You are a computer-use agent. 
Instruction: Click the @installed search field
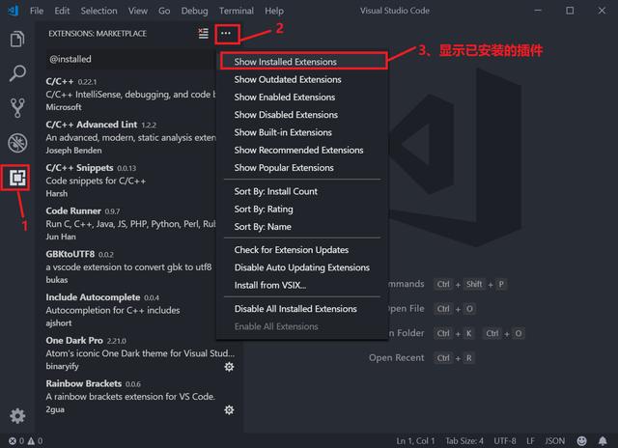[x=130, y=59]
